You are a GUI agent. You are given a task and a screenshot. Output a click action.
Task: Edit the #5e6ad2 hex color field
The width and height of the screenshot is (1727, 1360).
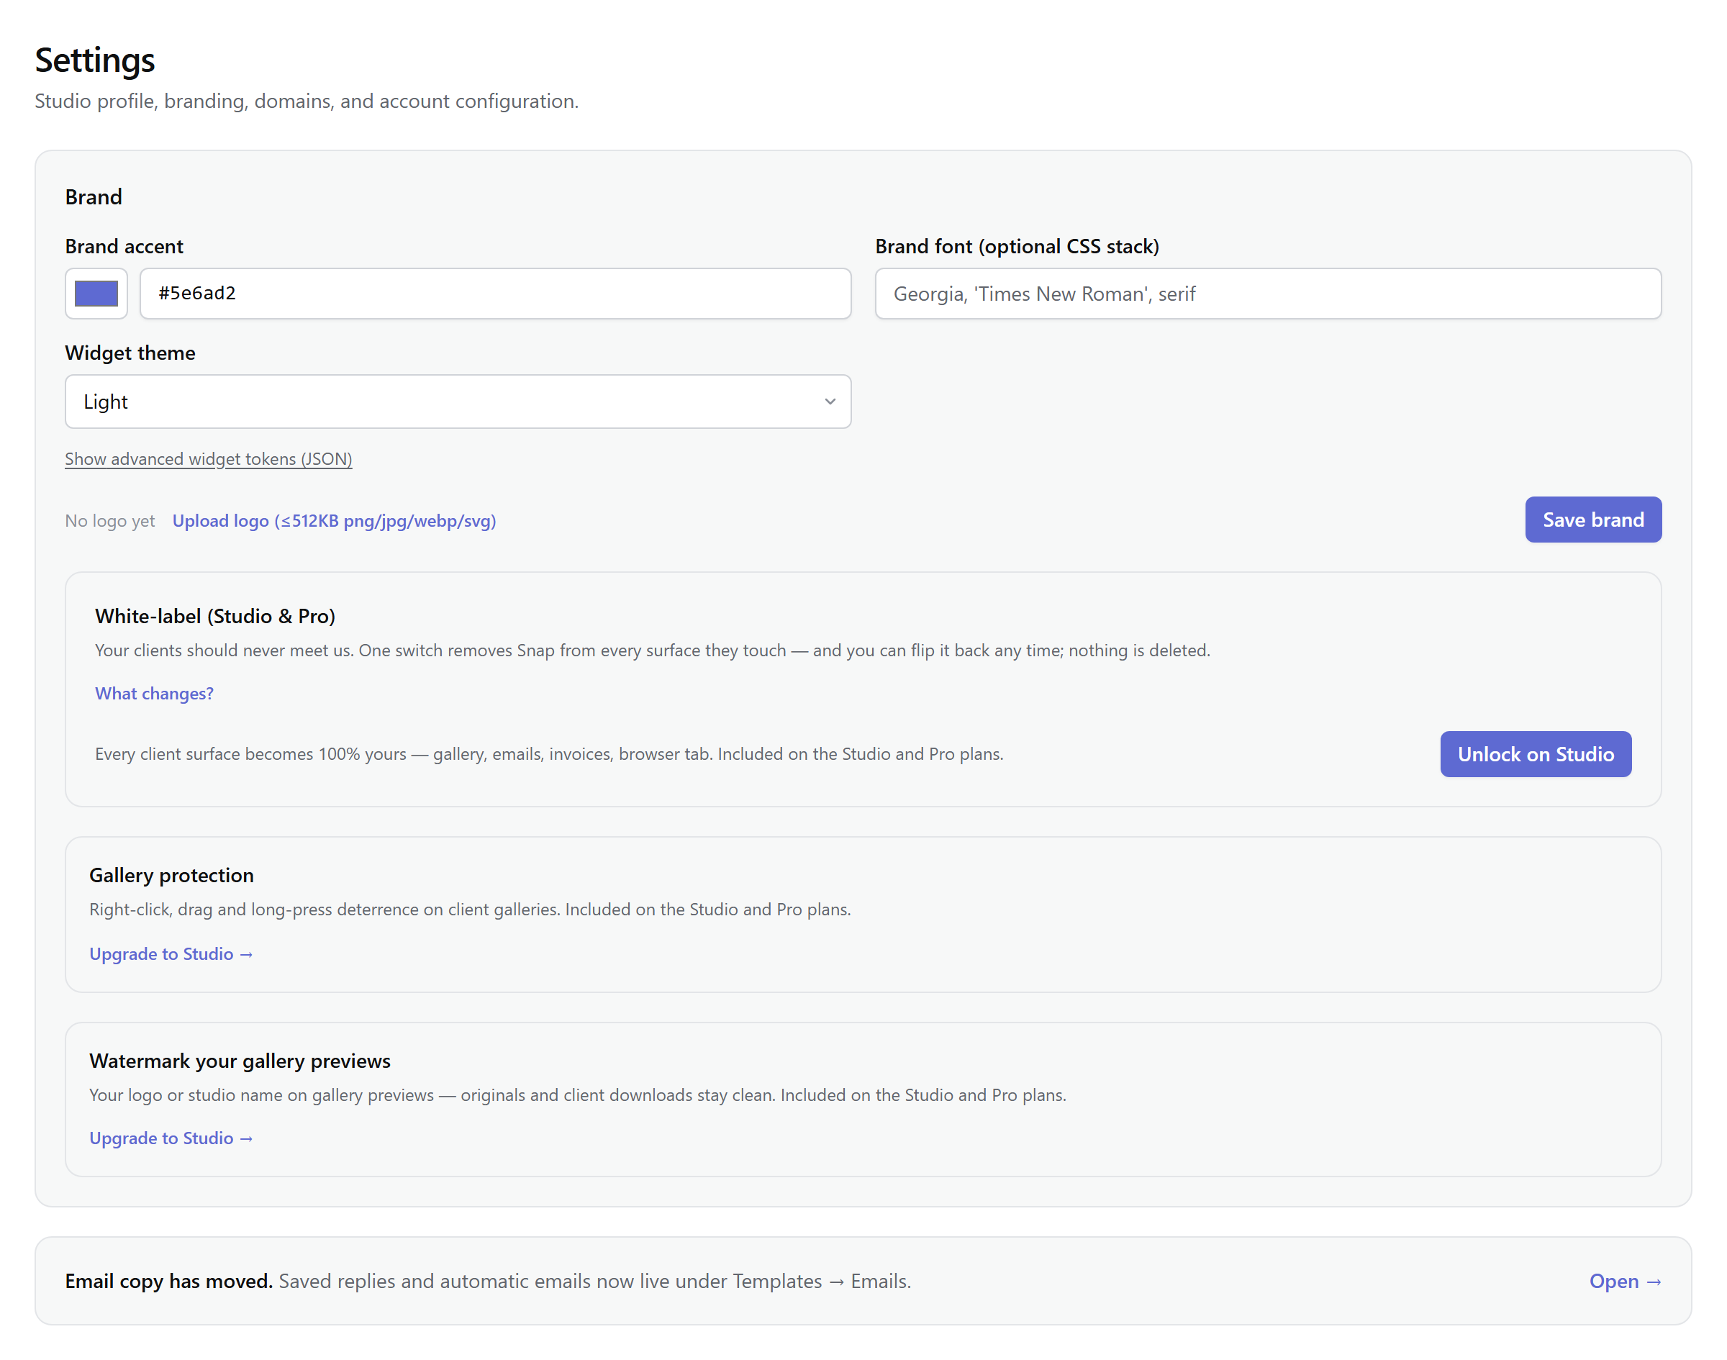pos(495,294)
